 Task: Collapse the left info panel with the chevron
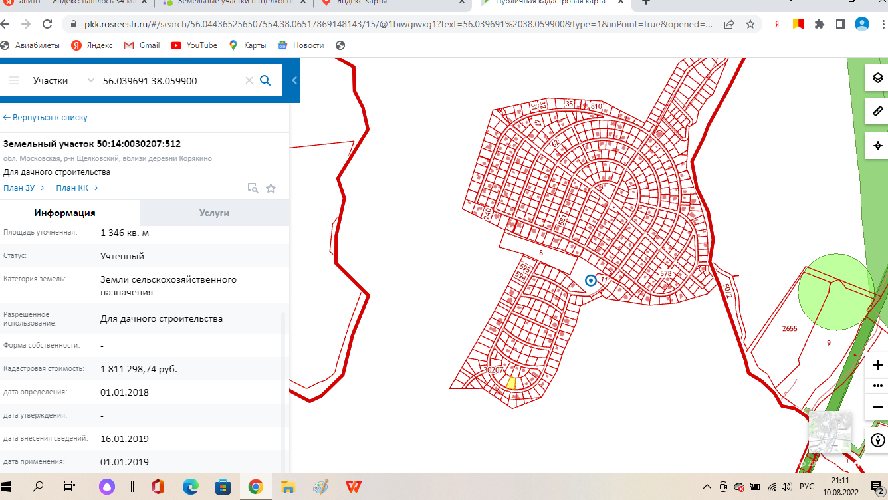294,80
